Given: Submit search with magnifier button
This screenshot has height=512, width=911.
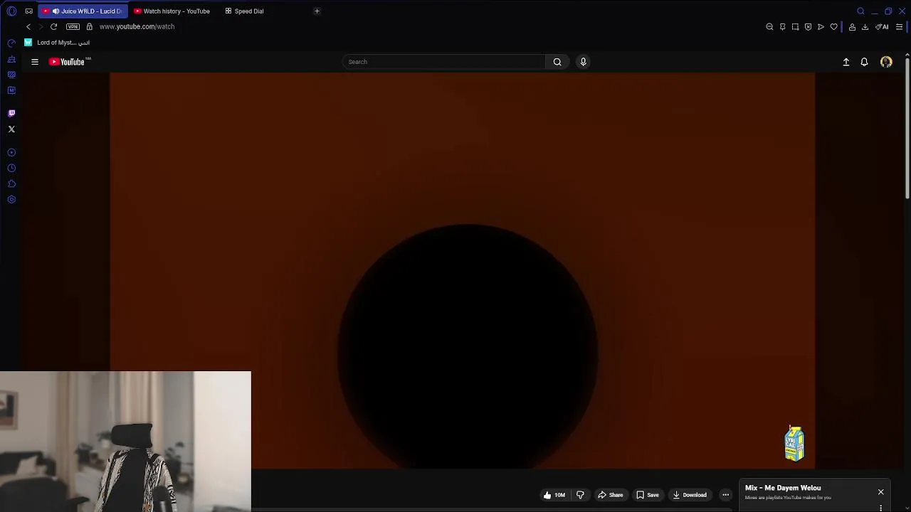Looking at the screenshot, I should pyautogui.click(x=557, y=62).
